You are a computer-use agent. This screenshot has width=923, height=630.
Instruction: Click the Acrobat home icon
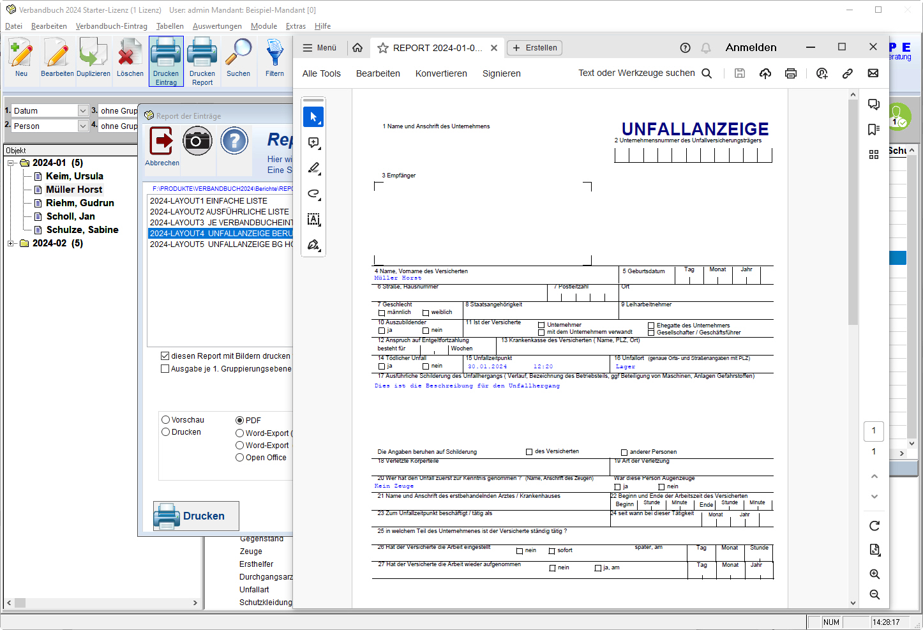(357, 48)
